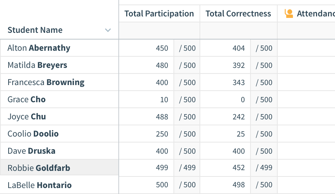Open LaBelle Hontario's student record
The image size is (335, 194).
(x=39, y=185)
